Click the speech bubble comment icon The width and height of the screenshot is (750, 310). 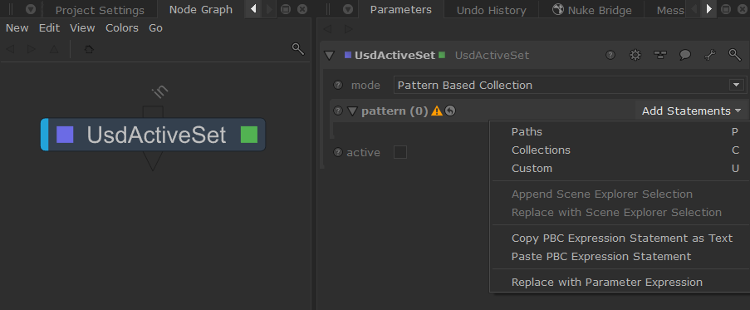click(685, 55)
